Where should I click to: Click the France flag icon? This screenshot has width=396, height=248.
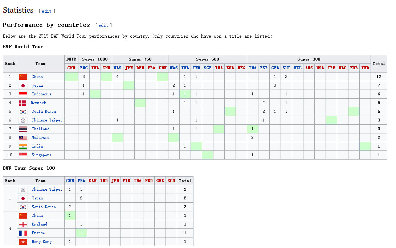23,233
